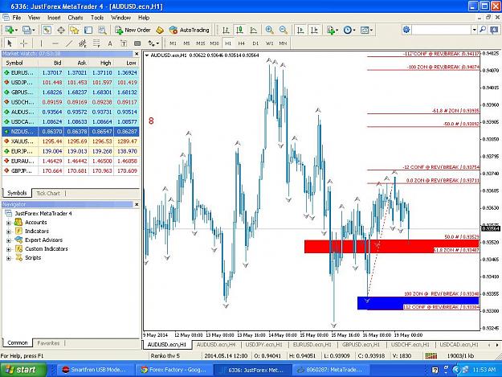Switch chart to M1 timeframe
This screenshot has width=502, height=377.
coord(173,43)
